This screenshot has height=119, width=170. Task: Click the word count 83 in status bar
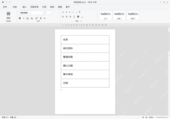pyautogui.click(x=13, y=117)
